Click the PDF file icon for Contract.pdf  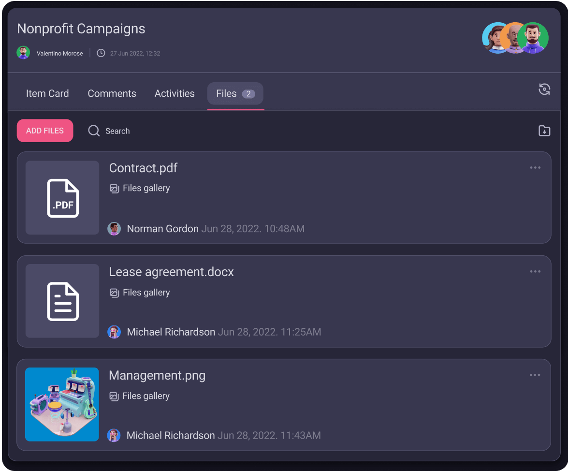(x=62, y=198)
